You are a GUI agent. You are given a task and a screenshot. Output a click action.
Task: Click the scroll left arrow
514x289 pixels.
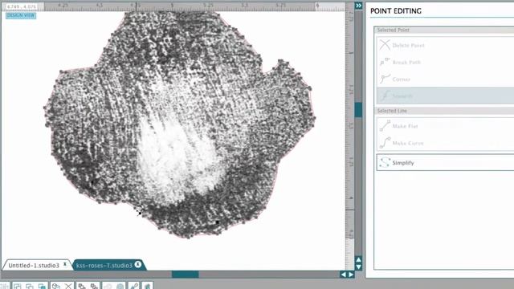pyautogui.click(x=343, y=275)
